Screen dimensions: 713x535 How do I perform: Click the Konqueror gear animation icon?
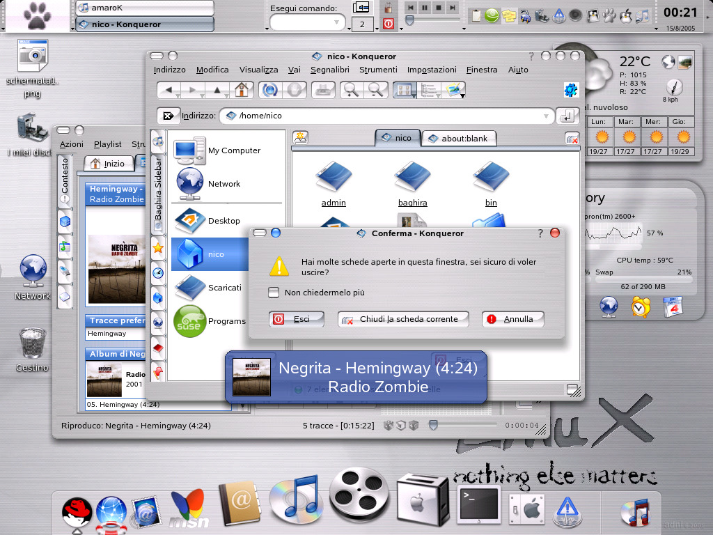[x=571, y=90]
